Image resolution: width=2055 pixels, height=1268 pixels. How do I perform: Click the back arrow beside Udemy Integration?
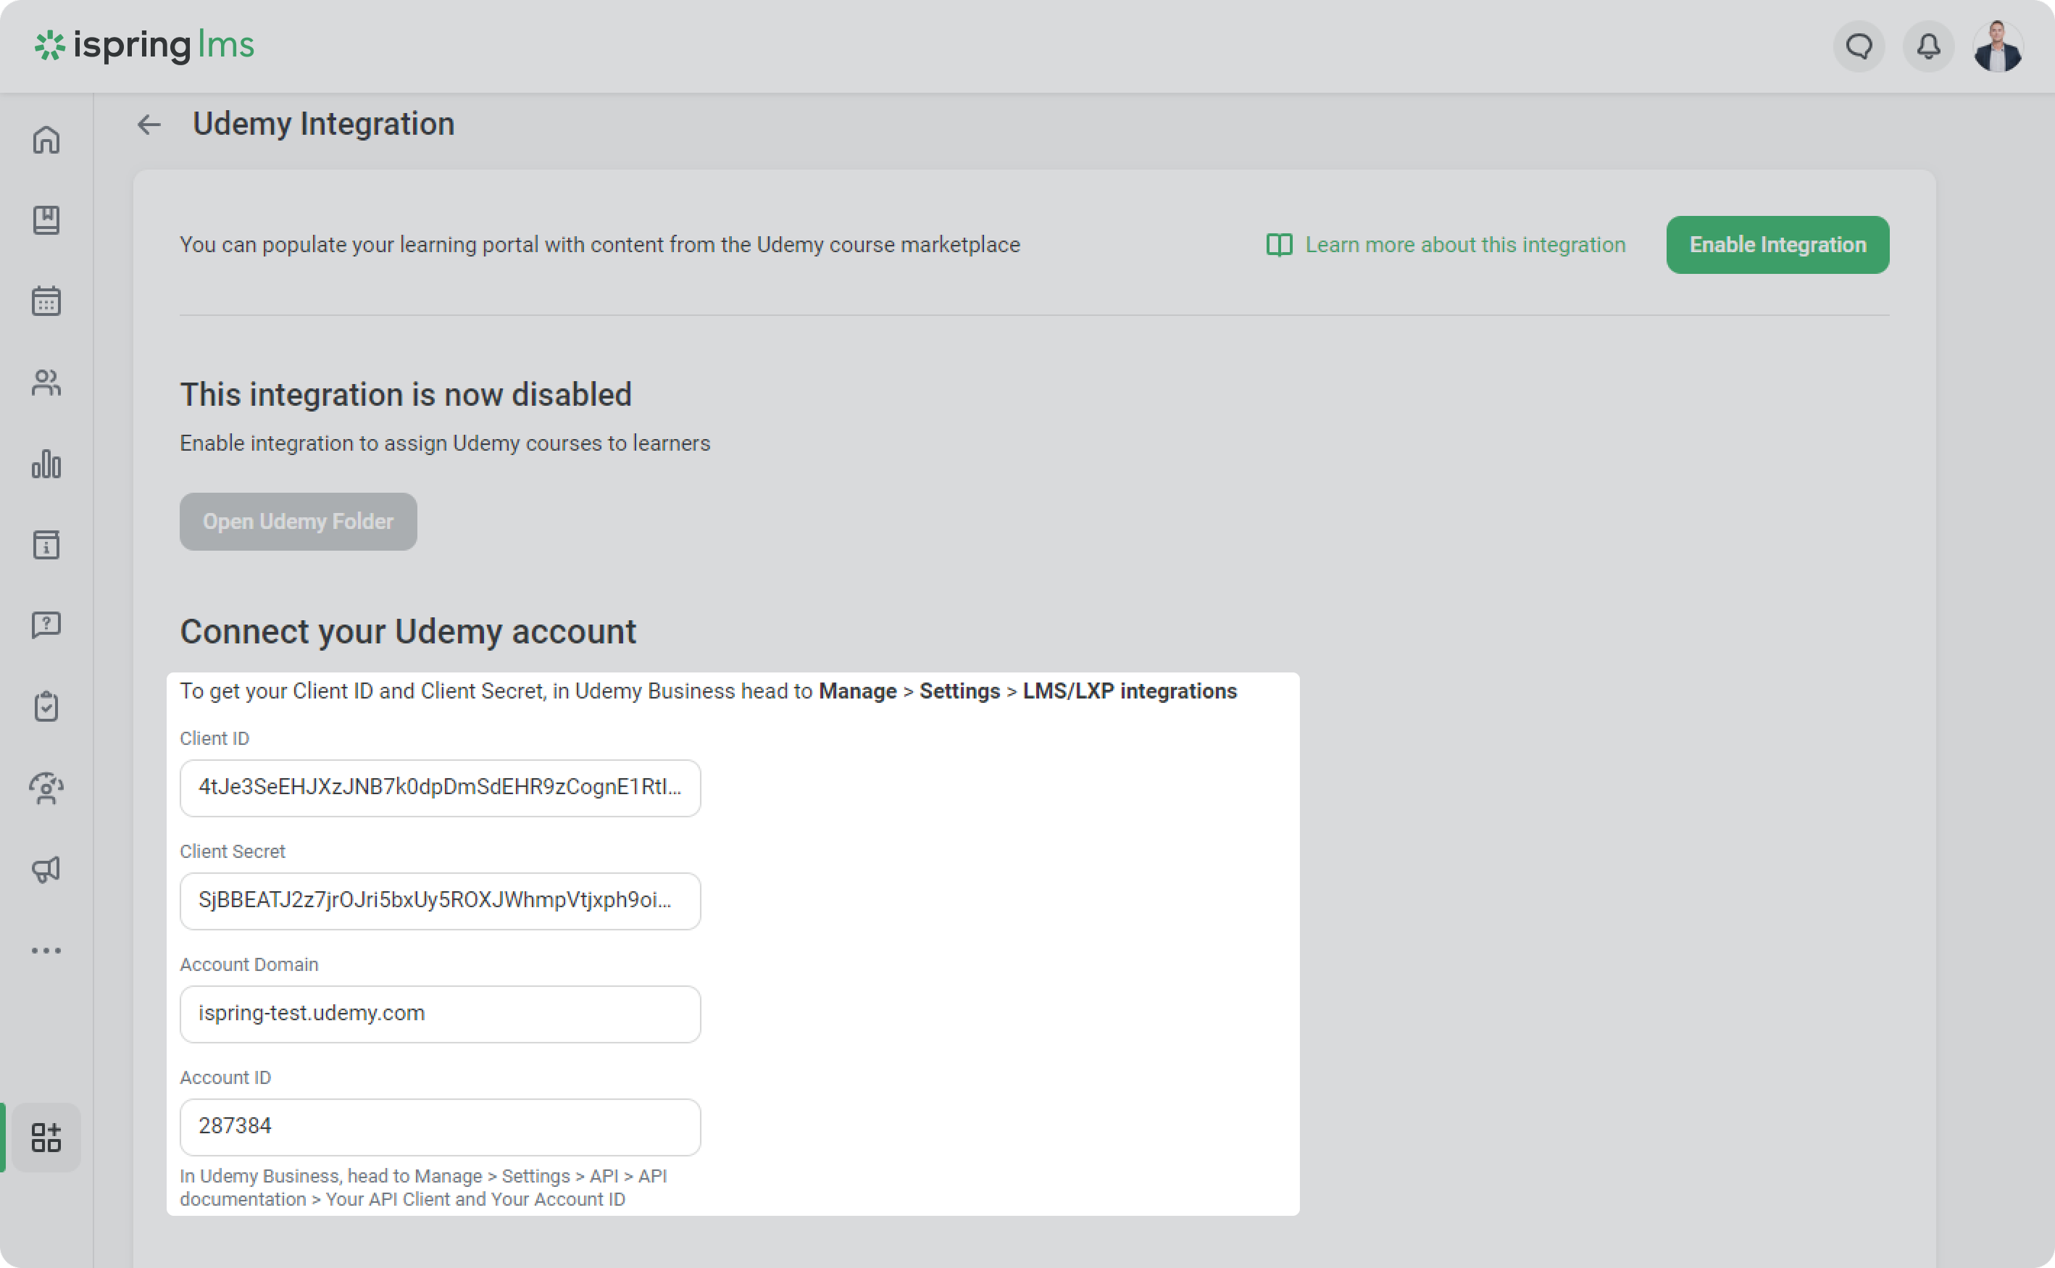pyautogui.click(x=149, y=125)
